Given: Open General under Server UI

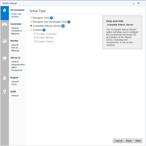Looking at the screenshot, I should coord(15,62).
